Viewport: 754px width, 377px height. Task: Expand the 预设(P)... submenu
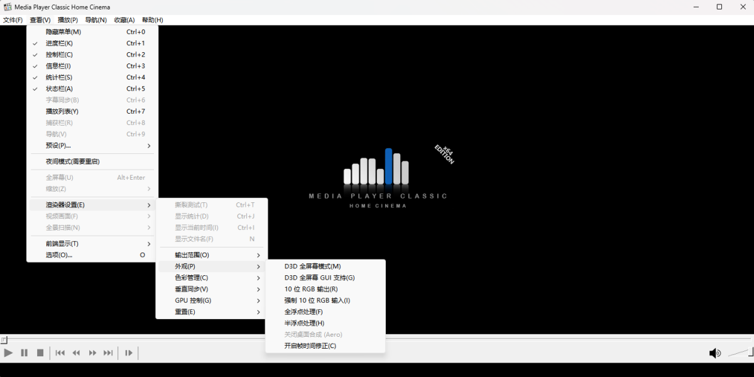92,145
